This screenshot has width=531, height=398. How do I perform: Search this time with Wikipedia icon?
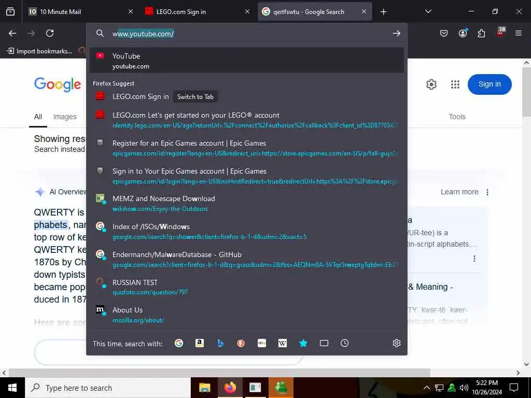point(283,343)
